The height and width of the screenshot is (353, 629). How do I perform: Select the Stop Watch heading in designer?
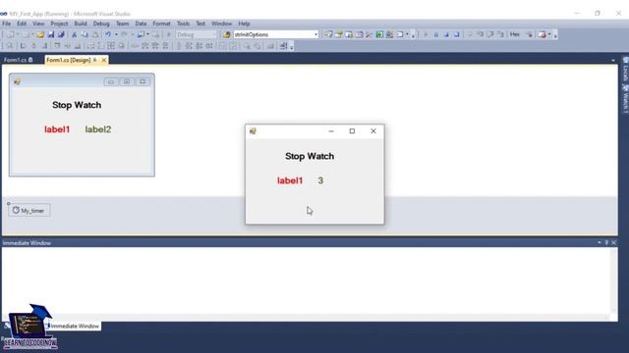coord(77,105)
